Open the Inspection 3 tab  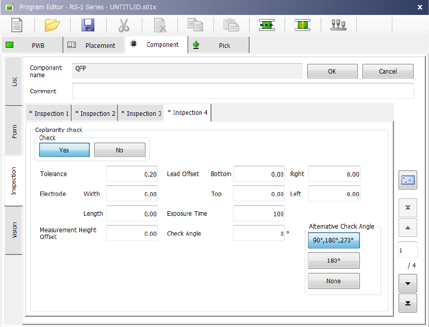[x=141, y=113]
